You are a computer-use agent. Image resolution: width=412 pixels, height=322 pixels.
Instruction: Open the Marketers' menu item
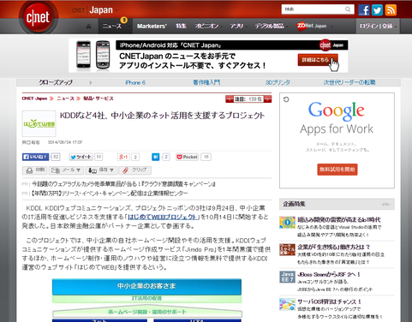(152, 27)
